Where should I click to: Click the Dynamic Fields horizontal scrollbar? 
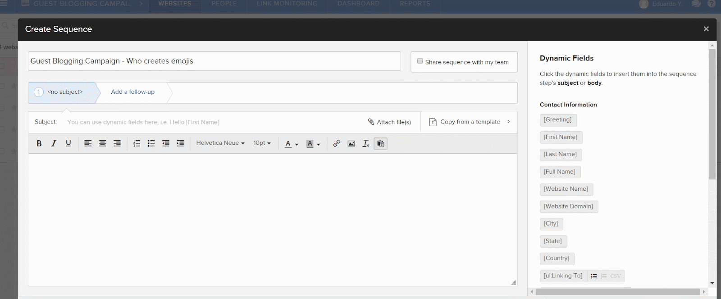point(618,292)
